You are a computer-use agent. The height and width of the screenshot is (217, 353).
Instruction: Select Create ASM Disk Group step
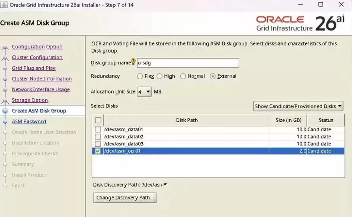39,111
